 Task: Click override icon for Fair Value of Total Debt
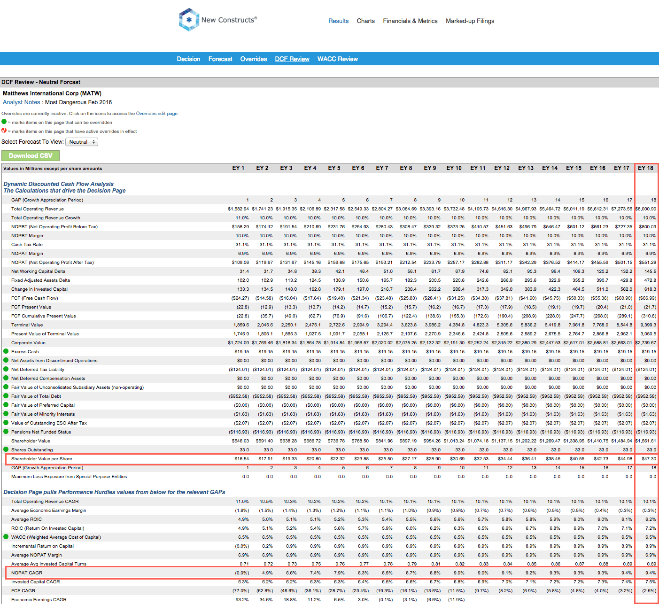click(6, 396)
